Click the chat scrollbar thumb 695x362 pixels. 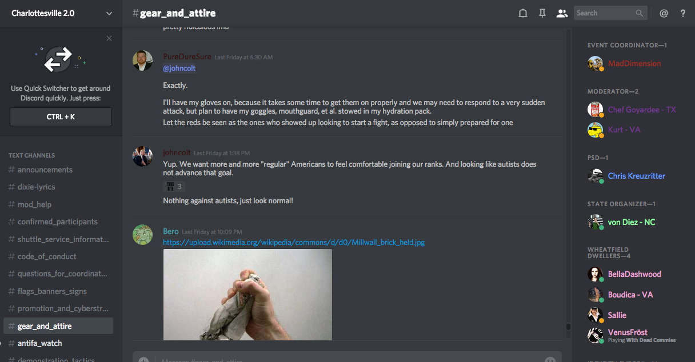pyautogui.click(x=568, y=327)
